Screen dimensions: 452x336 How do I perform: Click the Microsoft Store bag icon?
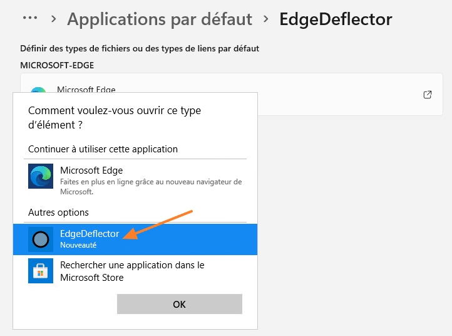[x=41, y=271]
